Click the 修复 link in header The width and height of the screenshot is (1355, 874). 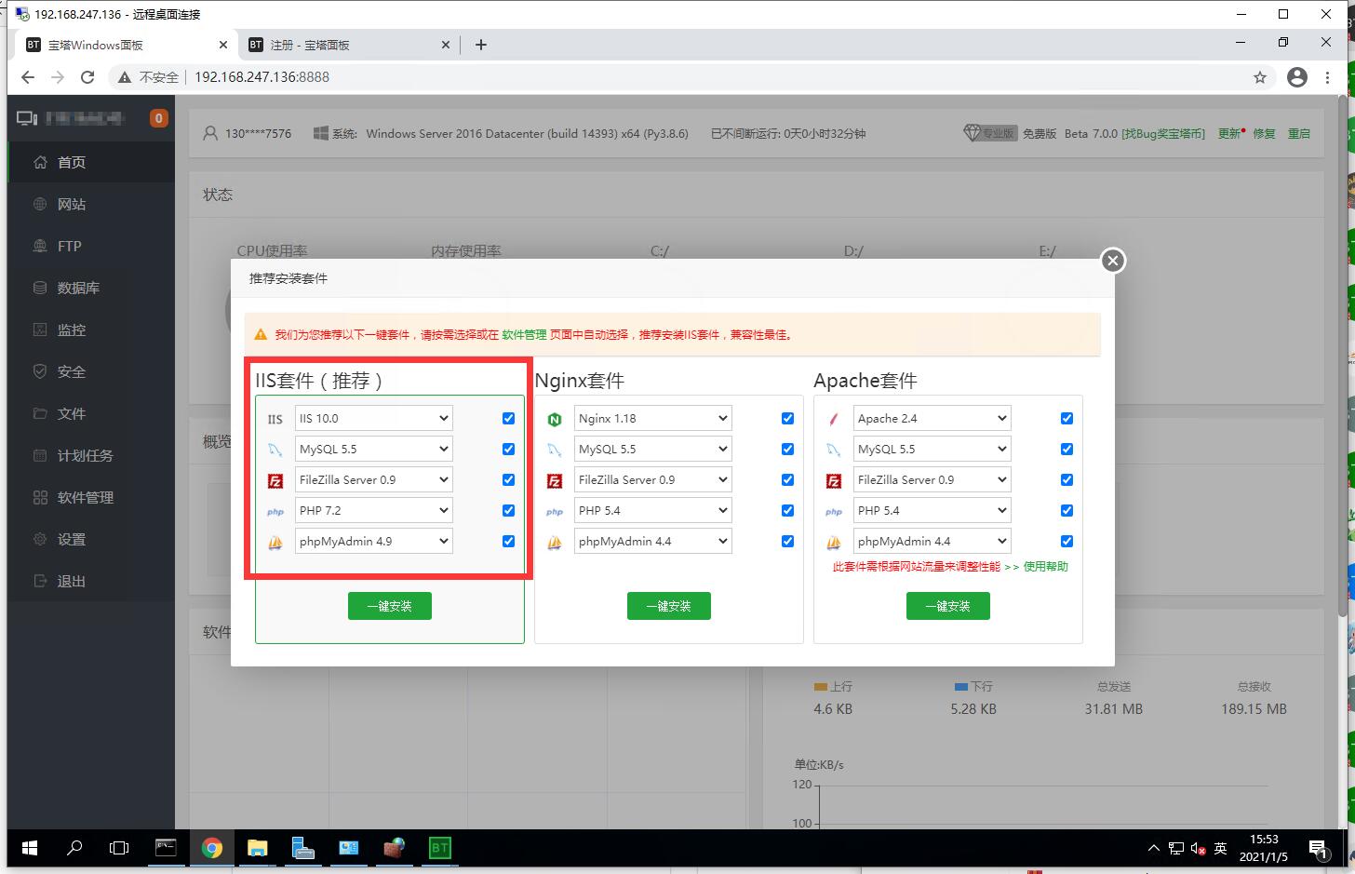1264,133
